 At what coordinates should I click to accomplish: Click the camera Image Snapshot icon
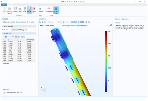[86, 22]
